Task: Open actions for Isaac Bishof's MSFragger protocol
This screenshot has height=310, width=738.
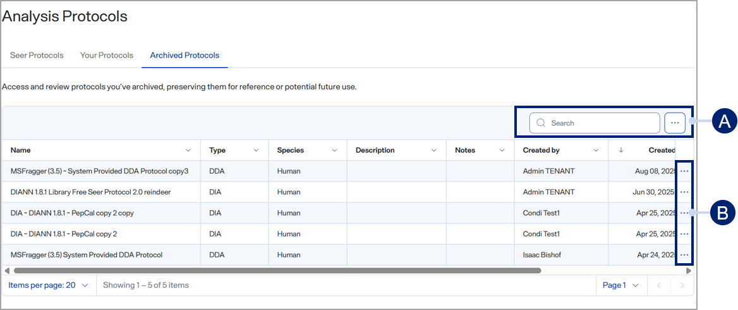Action: click(684, 255)
